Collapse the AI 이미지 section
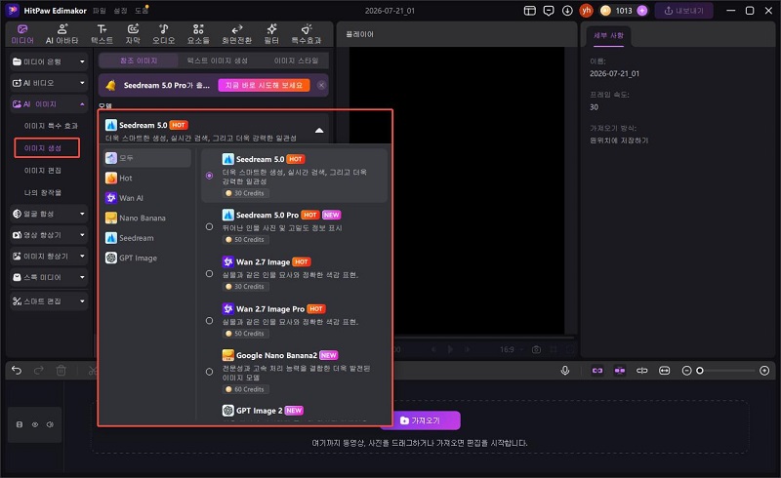This screenshot has height=478, width=781. click(49, 104)
